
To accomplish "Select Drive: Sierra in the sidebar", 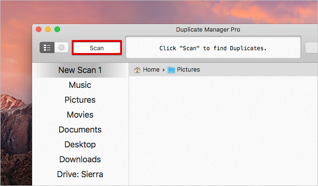I will point(80,174).
